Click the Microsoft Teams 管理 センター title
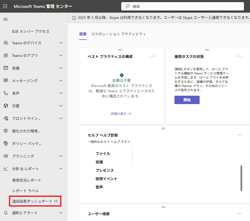250x221 pixels. pos(43,6)
